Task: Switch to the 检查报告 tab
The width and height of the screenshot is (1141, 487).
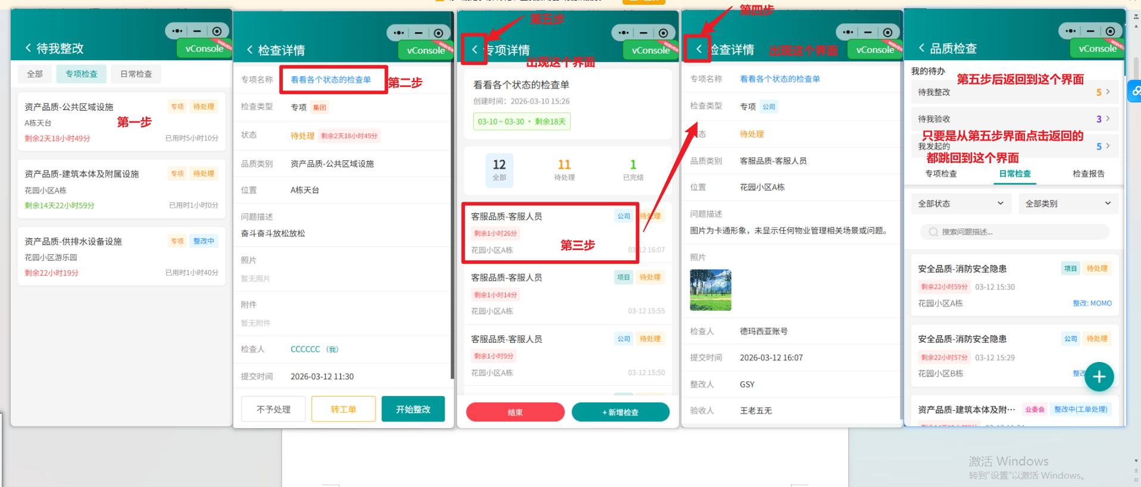Action: click(x=1088, y=174)
